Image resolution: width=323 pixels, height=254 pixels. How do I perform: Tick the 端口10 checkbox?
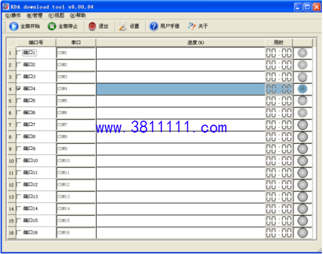[19, 161]
